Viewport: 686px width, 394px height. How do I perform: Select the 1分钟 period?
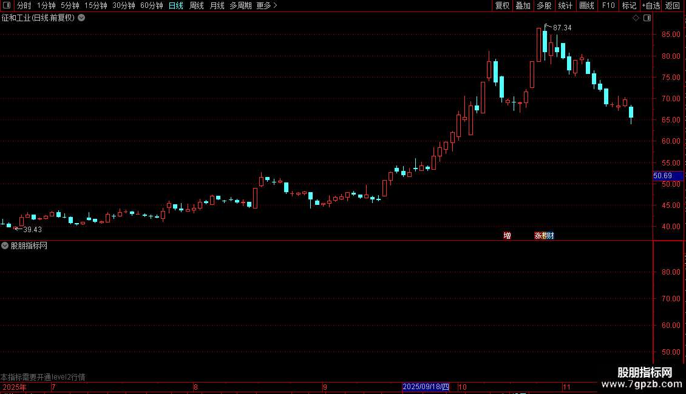click(x=46, y=5)
